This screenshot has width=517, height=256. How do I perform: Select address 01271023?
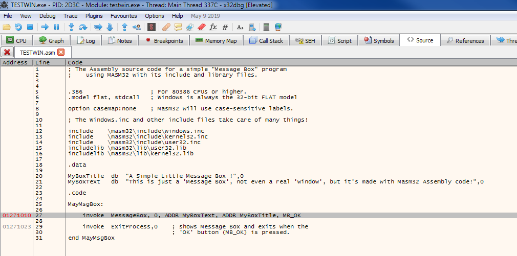[17, 227]
